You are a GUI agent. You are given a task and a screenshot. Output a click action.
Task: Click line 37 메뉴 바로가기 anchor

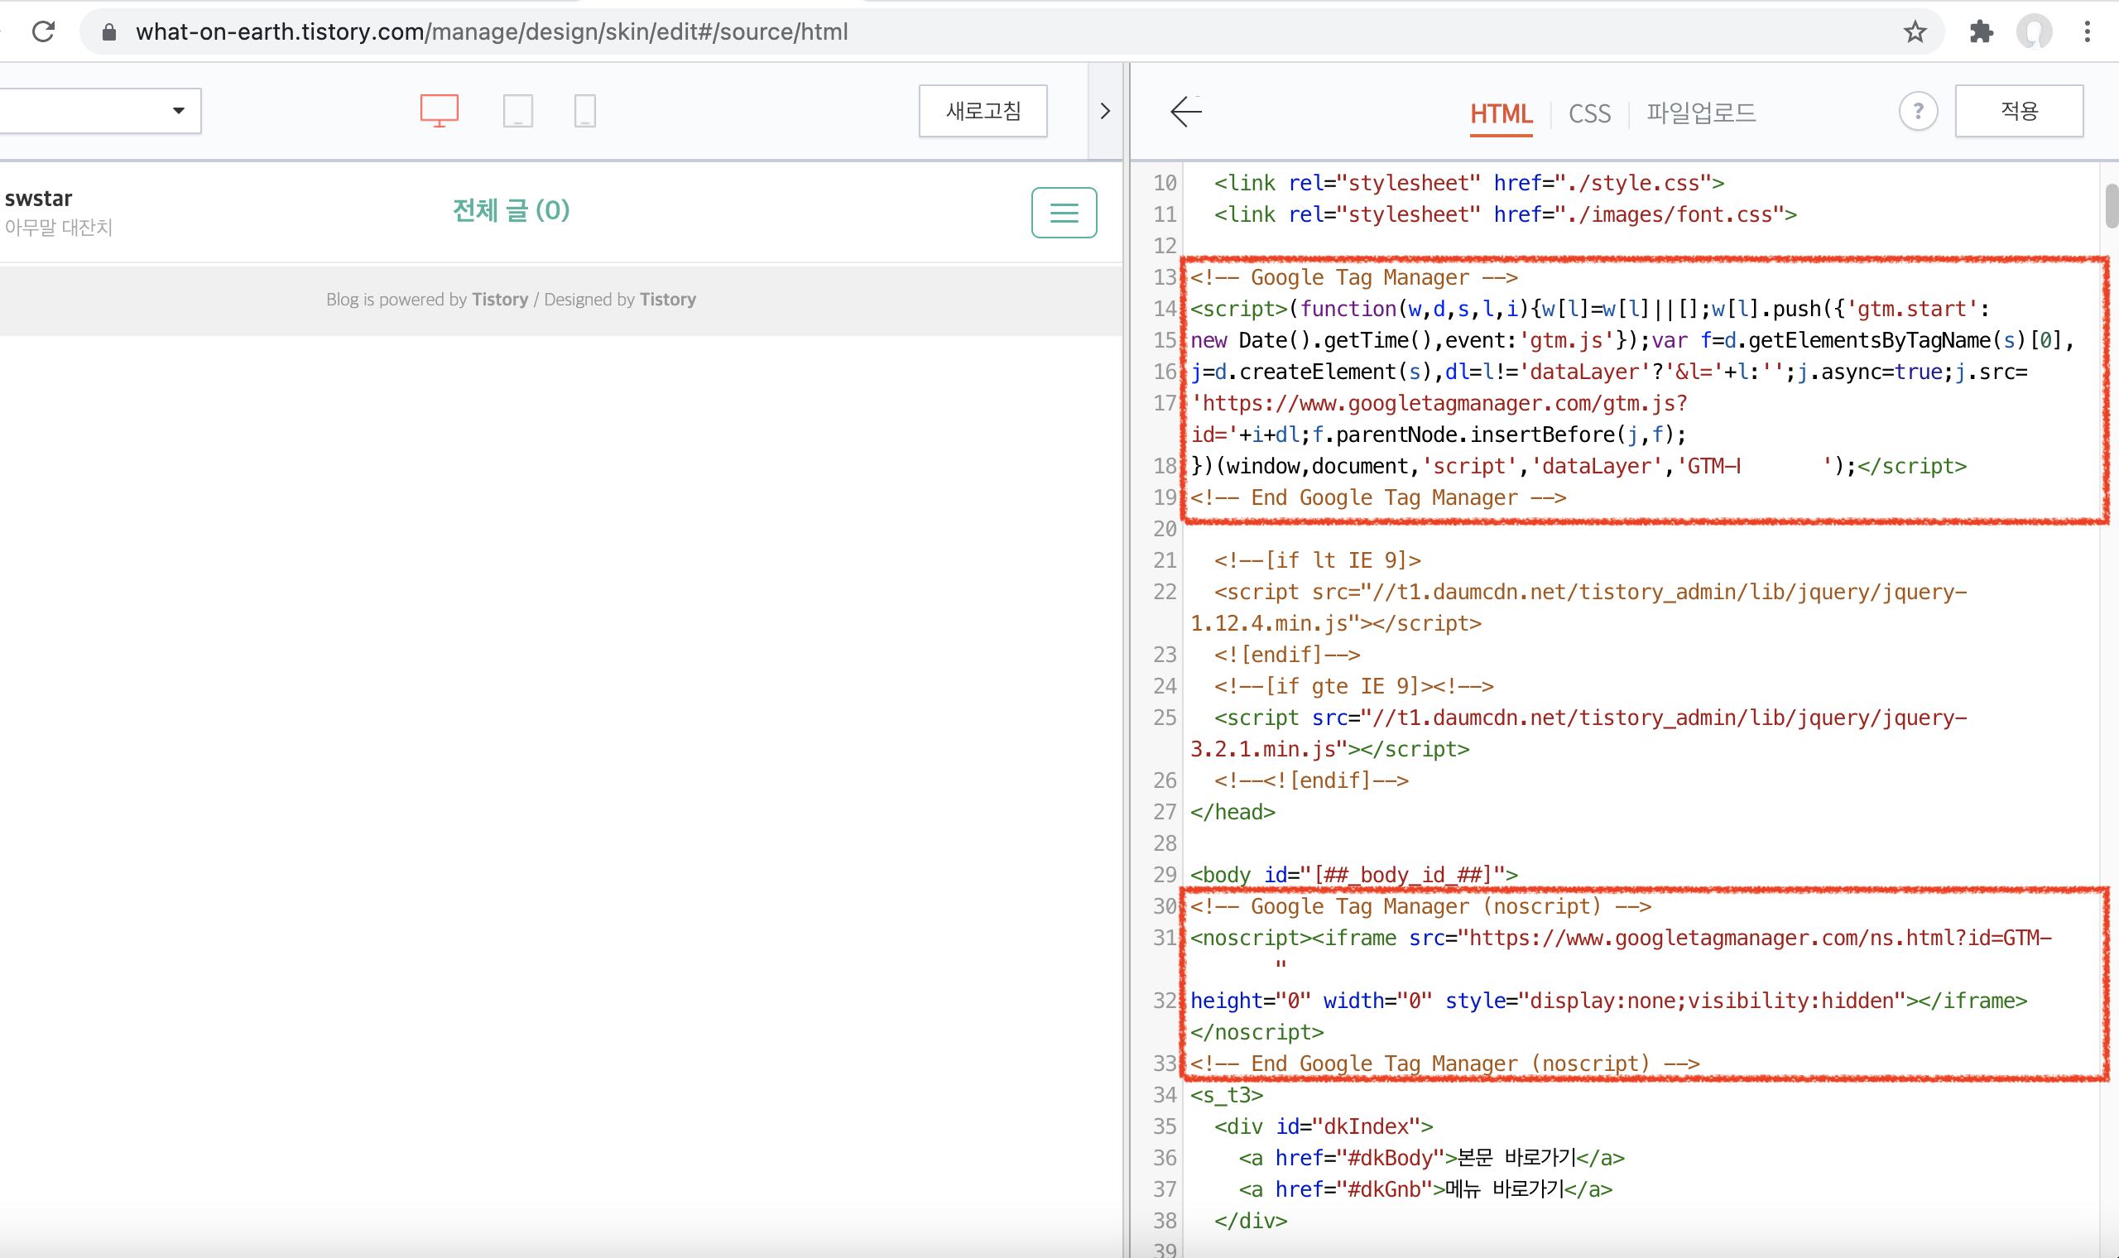(1425, 1189)
